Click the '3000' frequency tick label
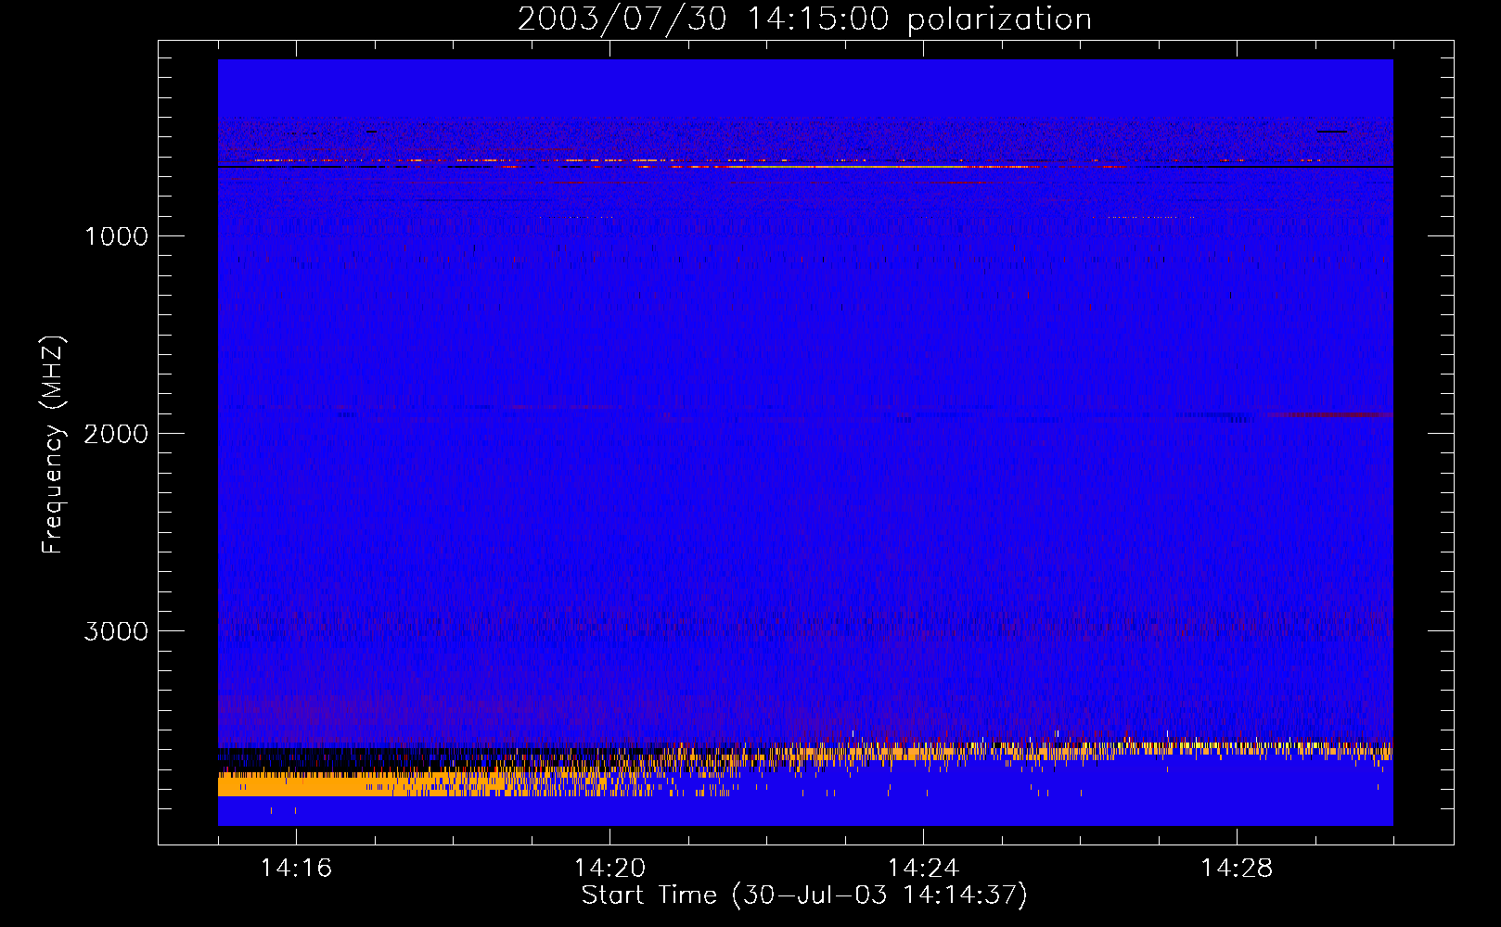This screenshot has width=1501, height=927. click(116, 631)
